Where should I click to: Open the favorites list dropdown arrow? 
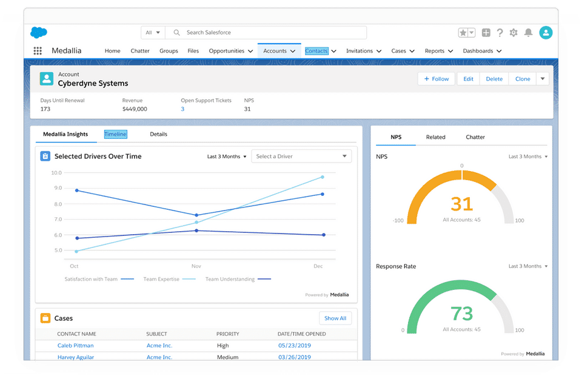472,33
